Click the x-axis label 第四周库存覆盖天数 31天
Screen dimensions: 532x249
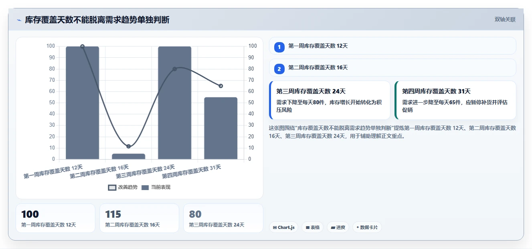[x=191, y=171]
